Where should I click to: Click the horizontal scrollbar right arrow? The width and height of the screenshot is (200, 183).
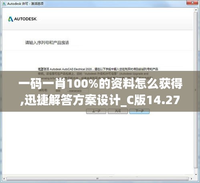point(192,179)
